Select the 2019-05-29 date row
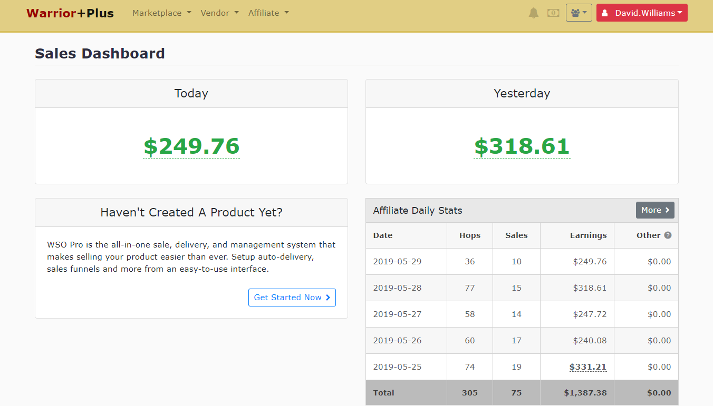 point(397,262)
